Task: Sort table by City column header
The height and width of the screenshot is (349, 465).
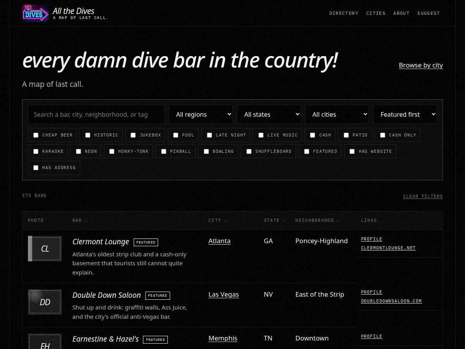Action: pos(218,221)
